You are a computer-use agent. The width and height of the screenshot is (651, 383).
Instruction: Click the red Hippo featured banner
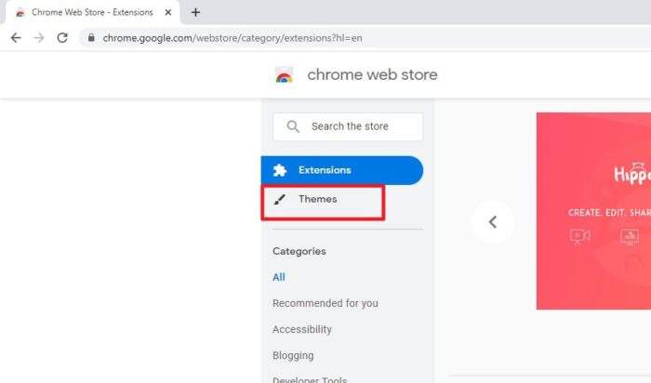(593, 211)
